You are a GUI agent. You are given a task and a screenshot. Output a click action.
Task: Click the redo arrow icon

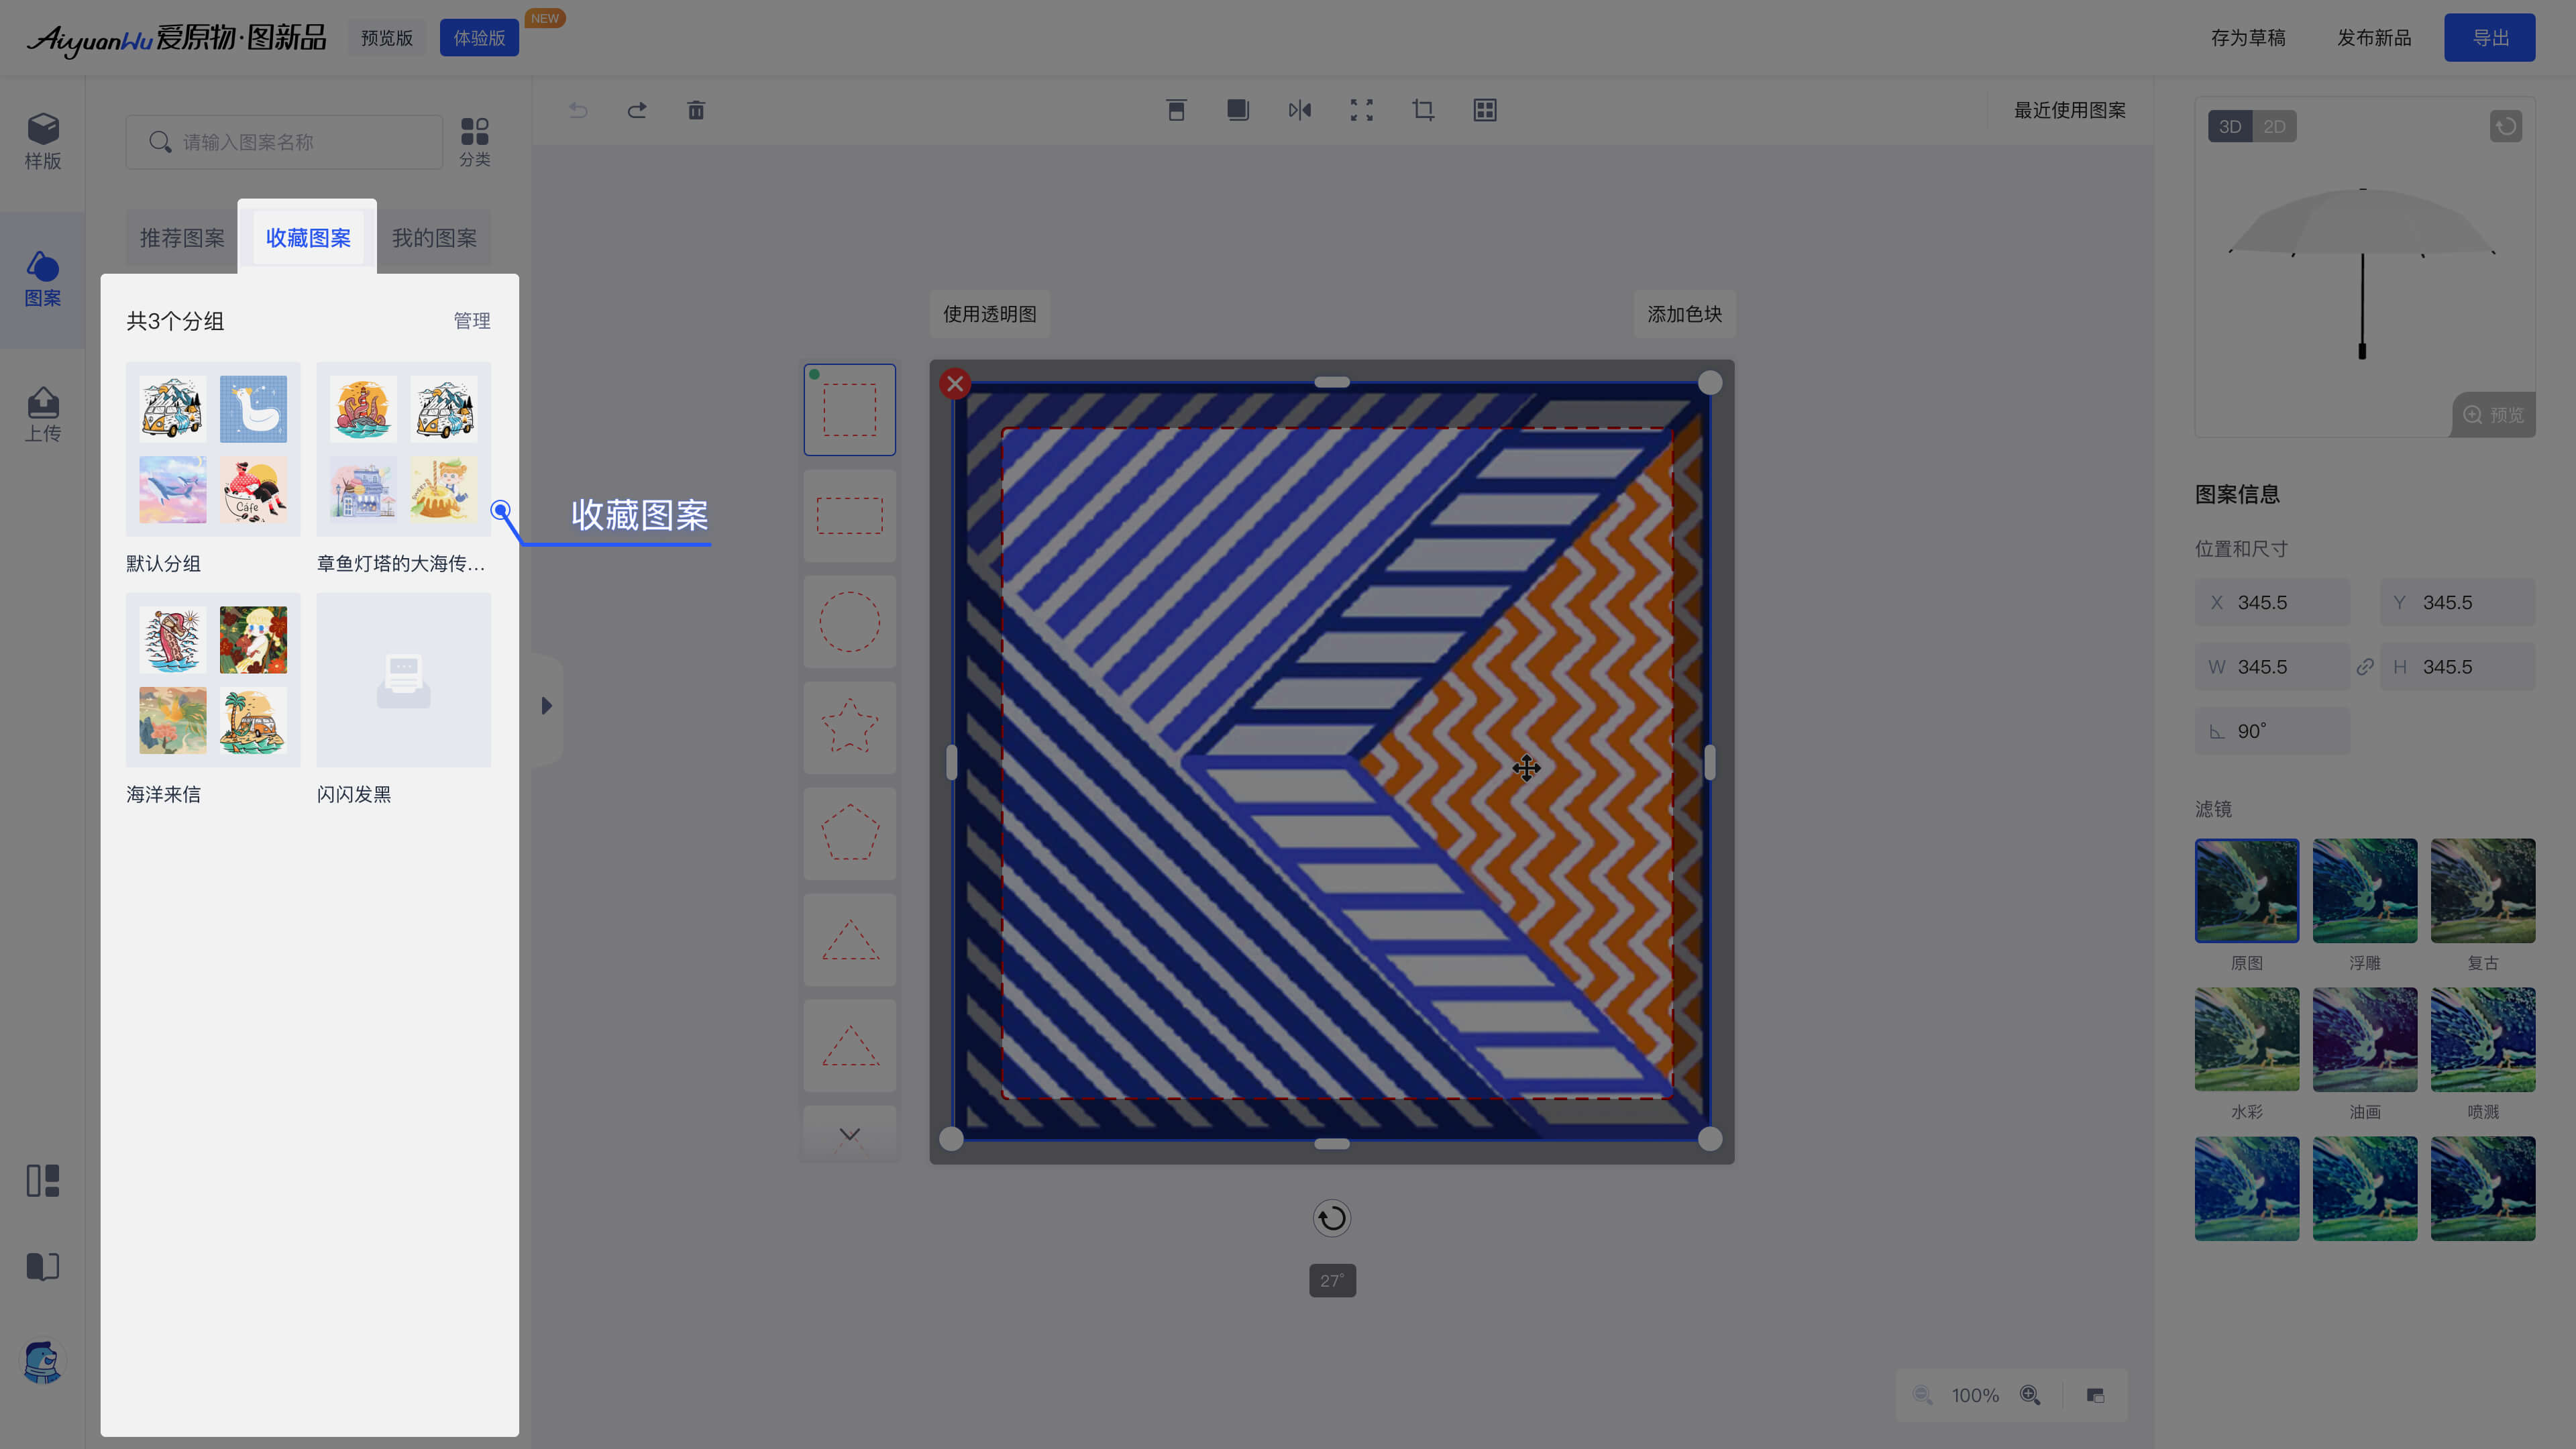coord(637,110)
